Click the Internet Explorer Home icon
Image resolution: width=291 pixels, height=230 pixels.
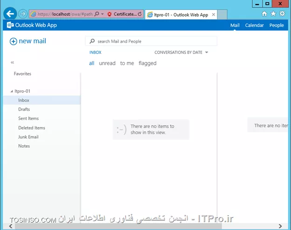click(264, 14)
